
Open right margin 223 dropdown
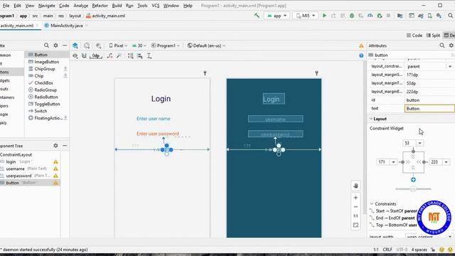[x=446, y=162]
